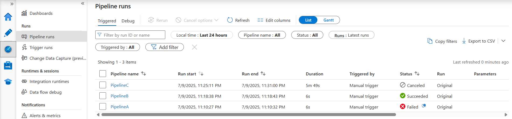Check the PipelineC row checkbox
The width and height of the screenshot is (512, 119).
(x=103, y=85)
